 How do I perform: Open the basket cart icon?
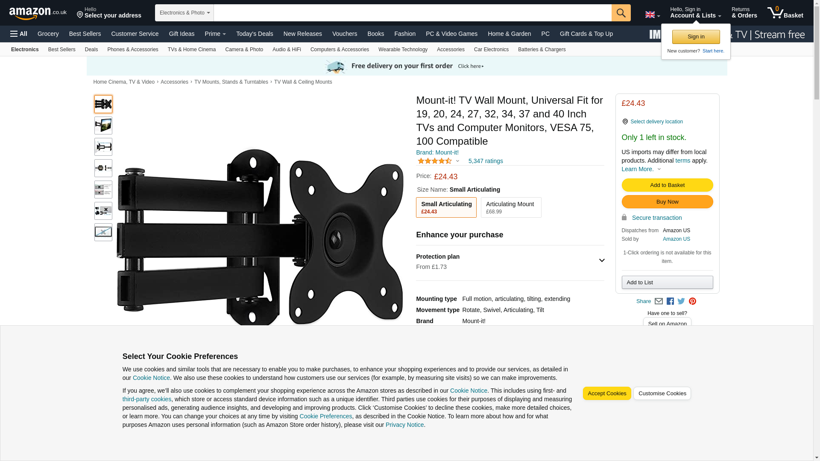coord(785,13)
